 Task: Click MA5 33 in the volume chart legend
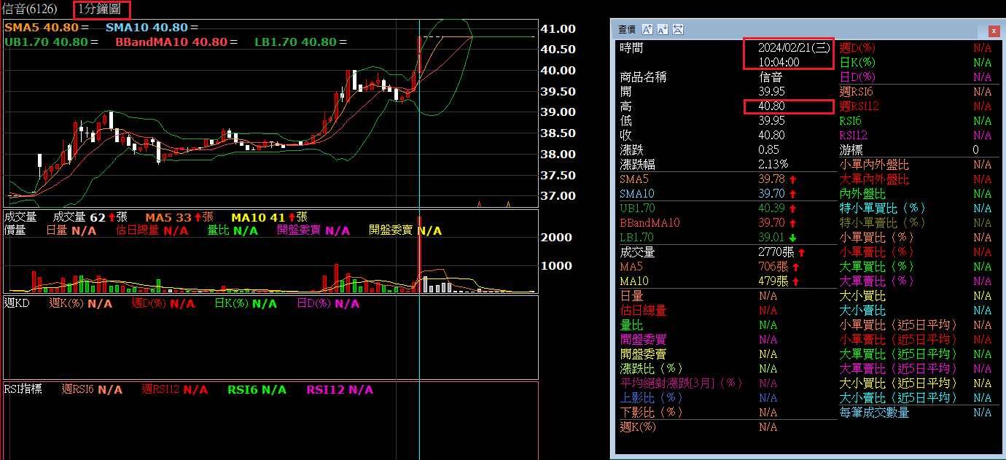(179, 217)
